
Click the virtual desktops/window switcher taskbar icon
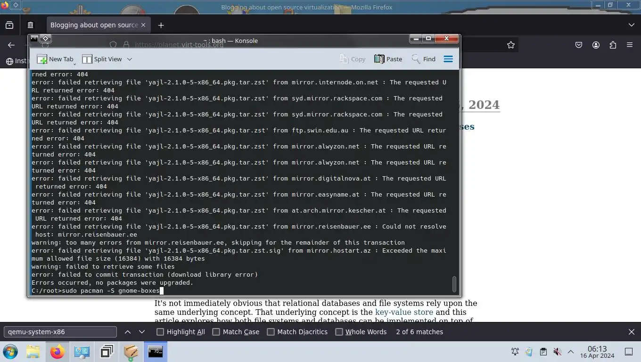[x=107, y=352]
